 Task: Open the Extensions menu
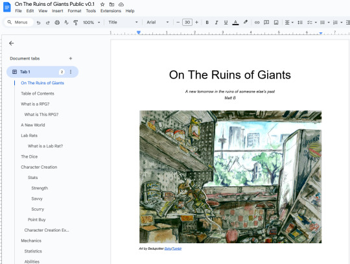tap(110, 11)
